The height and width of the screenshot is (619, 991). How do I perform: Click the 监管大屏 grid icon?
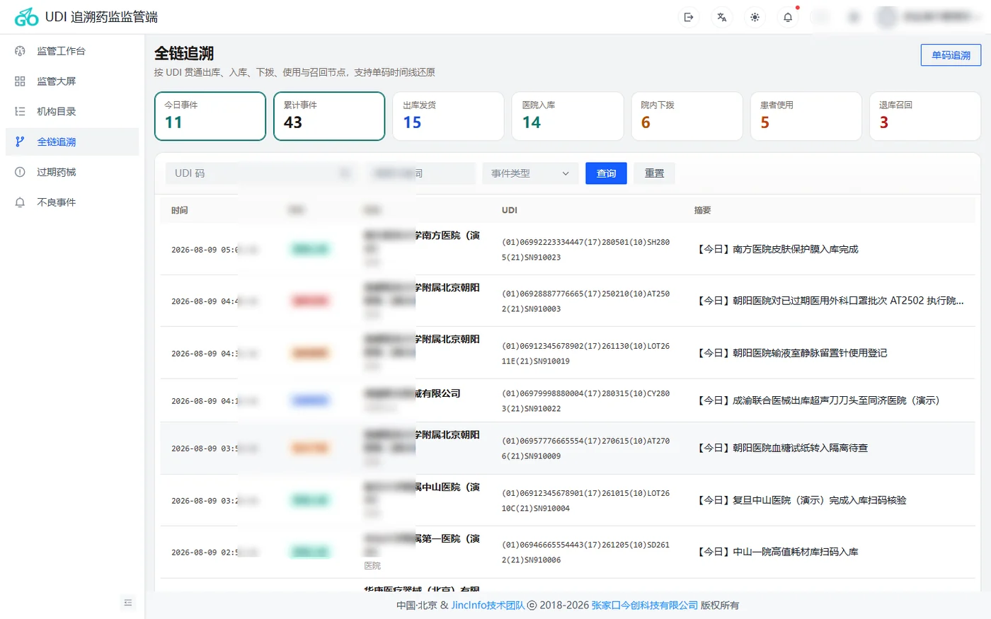click(20, 81)
